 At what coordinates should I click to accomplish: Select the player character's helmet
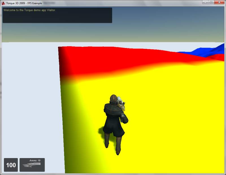click(113, 98)
